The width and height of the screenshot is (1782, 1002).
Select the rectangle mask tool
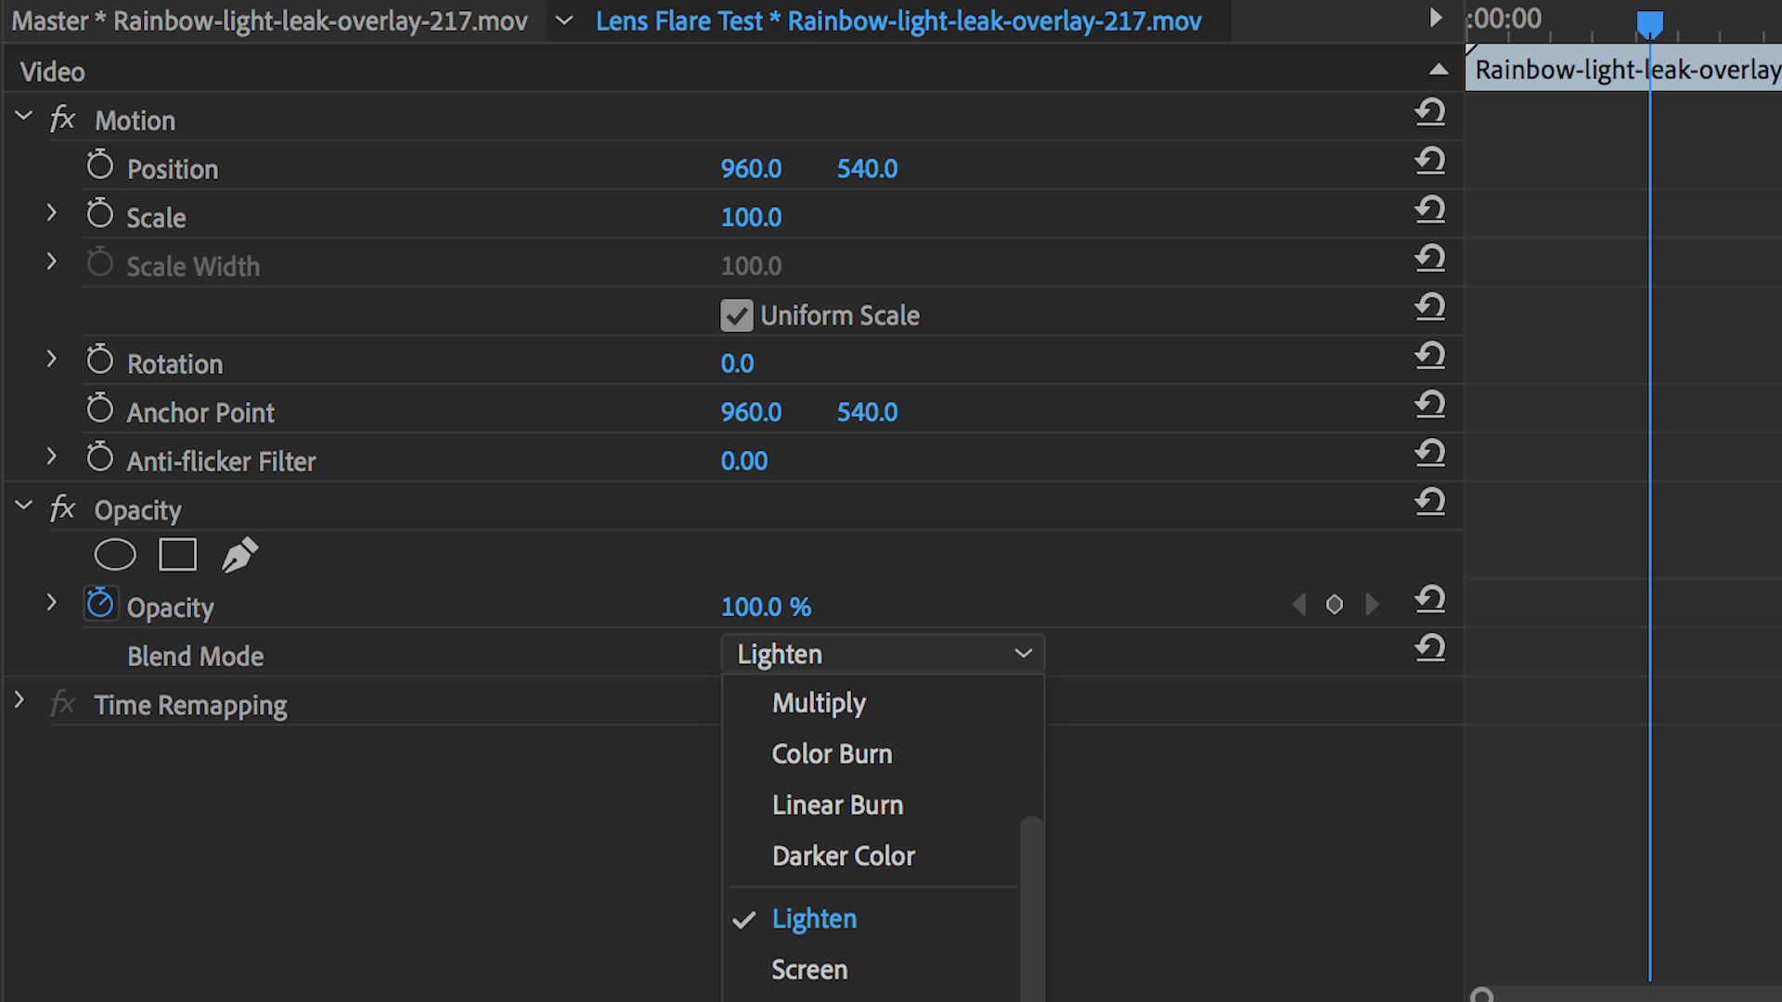177,555
